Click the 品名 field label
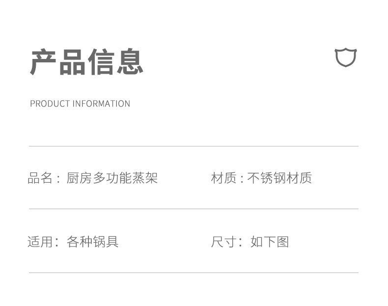 40,178
